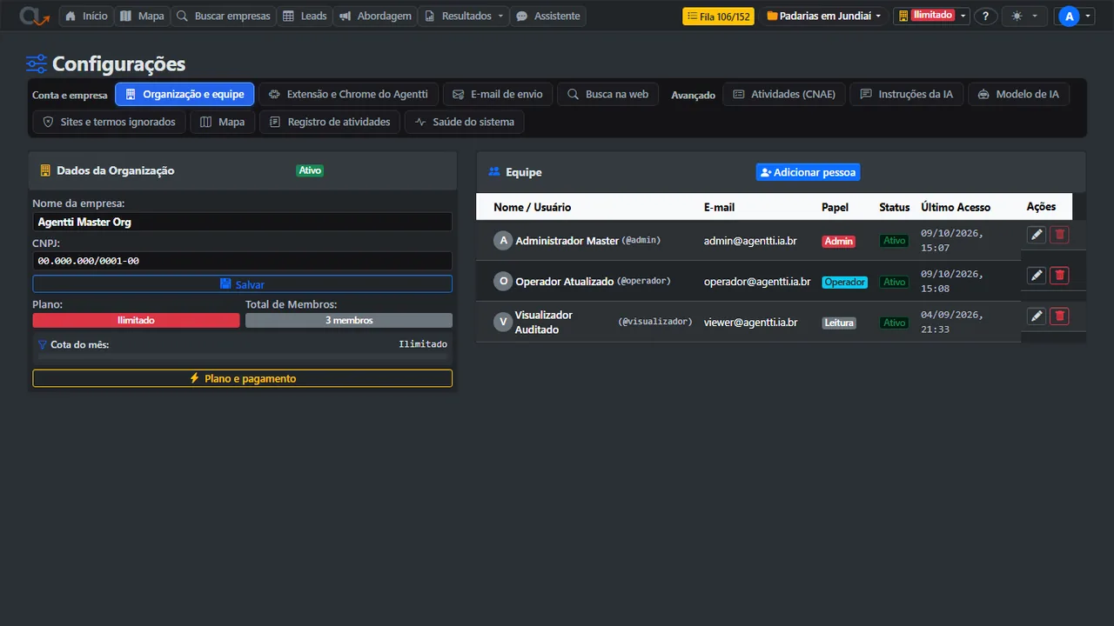Click the 3 membros badge
Screen dimensions: 1114x626
click(x=349, y=320)
